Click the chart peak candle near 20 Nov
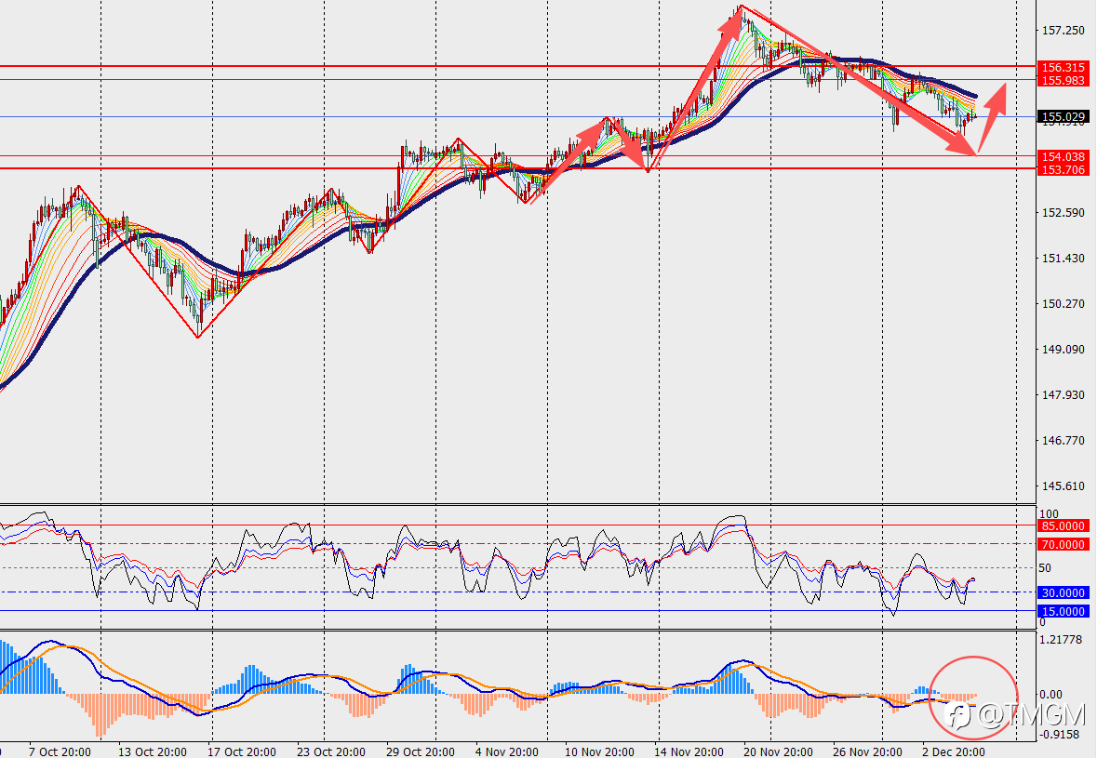The image size is (1097, 758). click(x=742, y=14)
